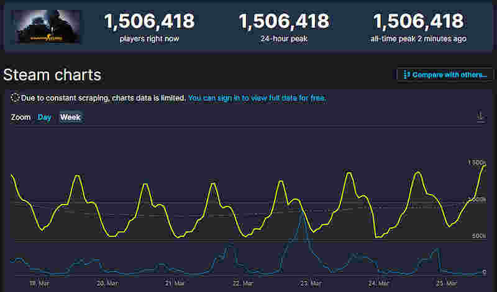
Task: Click the 21 Mar date on timeline
Action: pyautogui.click(x=175, y=283)
